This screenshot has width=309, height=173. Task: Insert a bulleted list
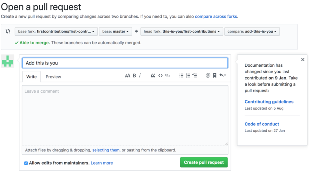[x=181, y=75]
